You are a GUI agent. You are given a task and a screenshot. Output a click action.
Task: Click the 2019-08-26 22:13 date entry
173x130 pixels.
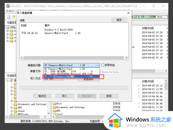click(152, 86)
